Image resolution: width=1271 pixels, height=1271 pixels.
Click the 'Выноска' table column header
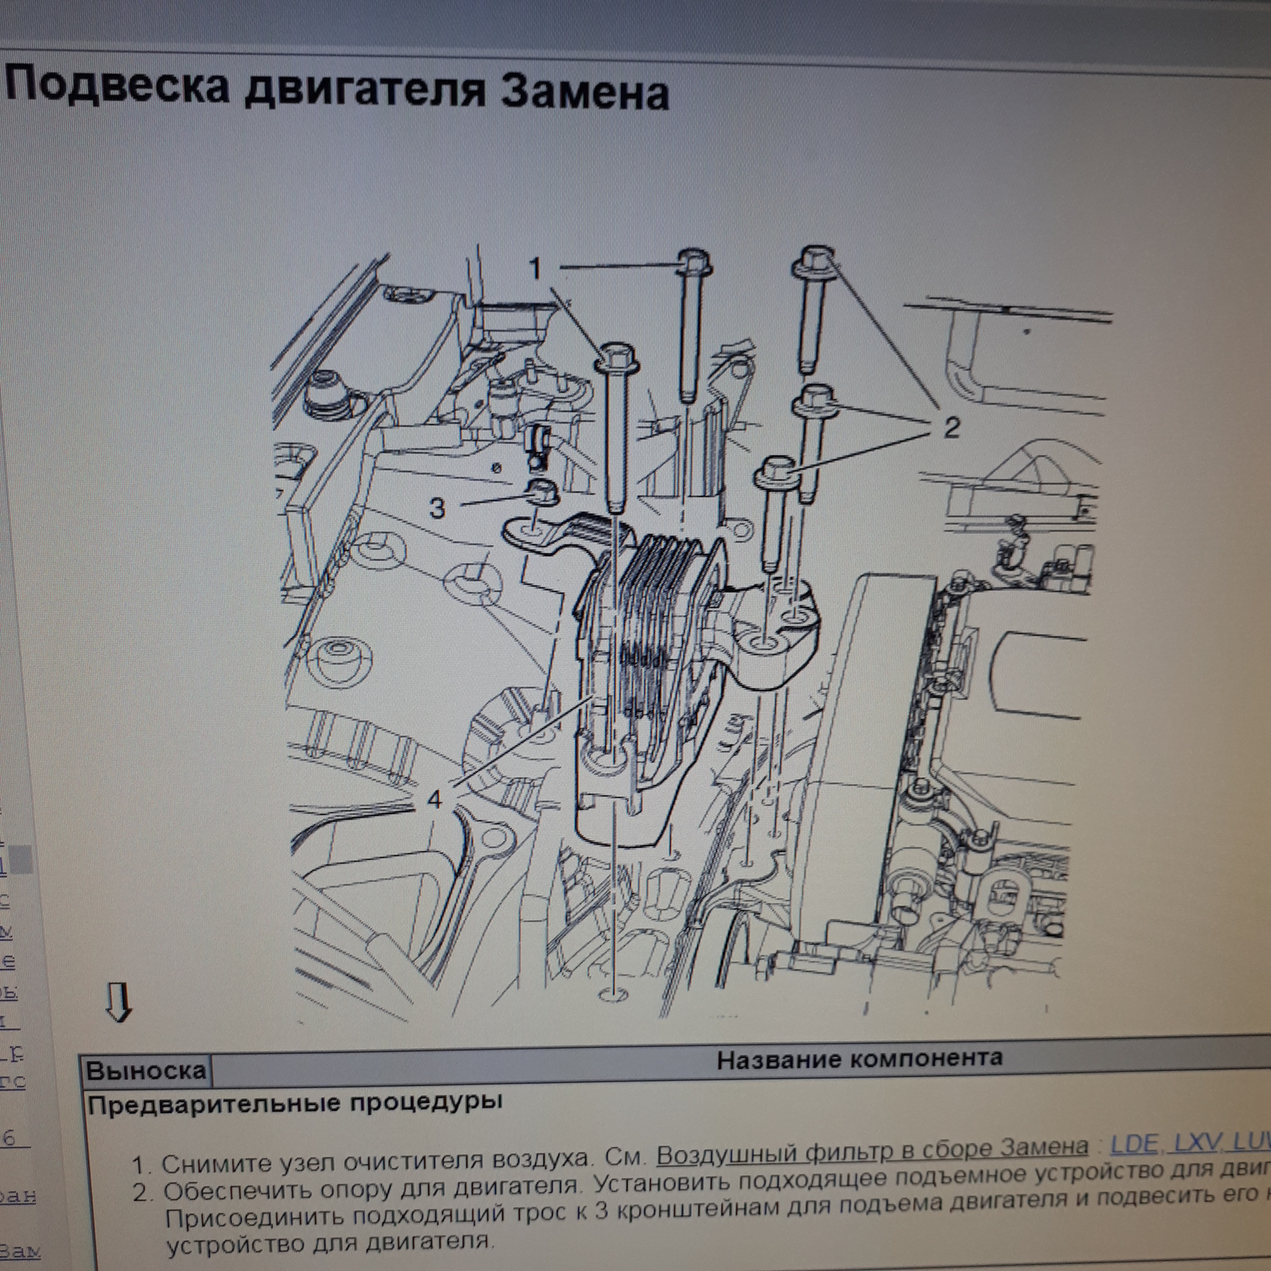pyautogui.click(x=146, y=1071)
